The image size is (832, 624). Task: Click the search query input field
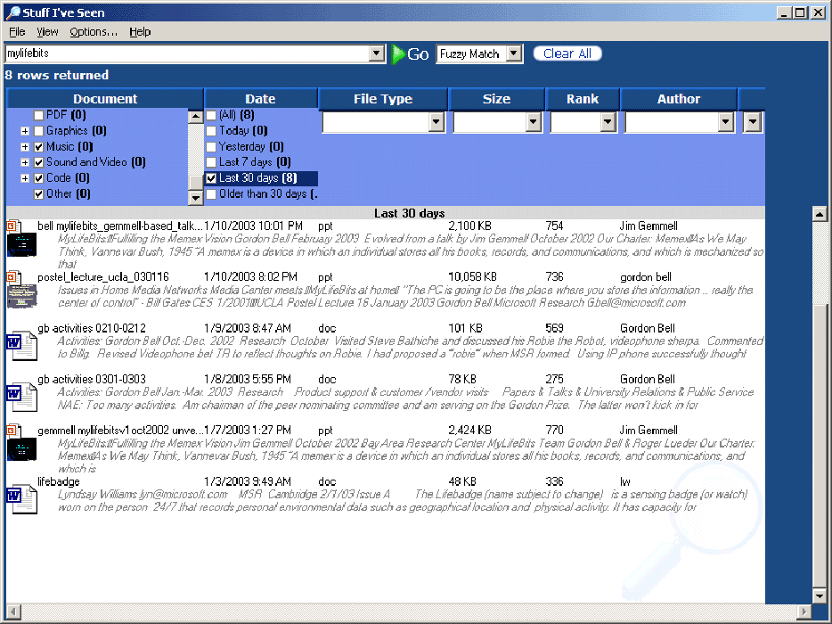[187, 54]
